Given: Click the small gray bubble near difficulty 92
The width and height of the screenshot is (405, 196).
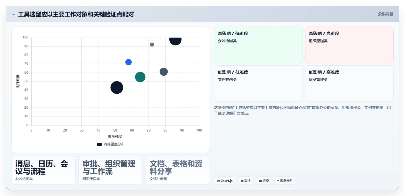Looking at the screenshot, I should click(x=152, y=45).
